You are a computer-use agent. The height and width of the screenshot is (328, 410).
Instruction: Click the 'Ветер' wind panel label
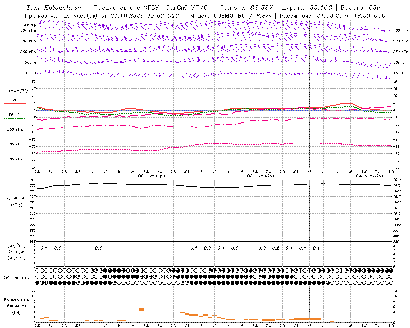click(x=29, y=24)
